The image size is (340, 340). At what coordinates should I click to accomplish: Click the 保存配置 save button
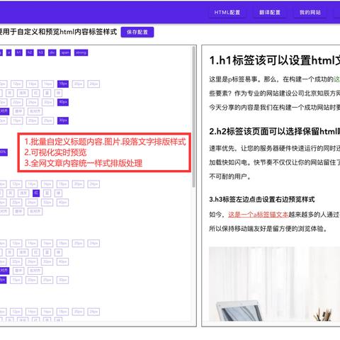pos(137,32)
